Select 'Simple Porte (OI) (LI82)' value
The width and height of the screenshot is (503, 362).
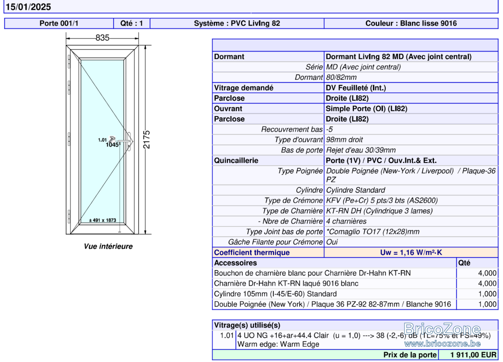[x=366, y=109]
